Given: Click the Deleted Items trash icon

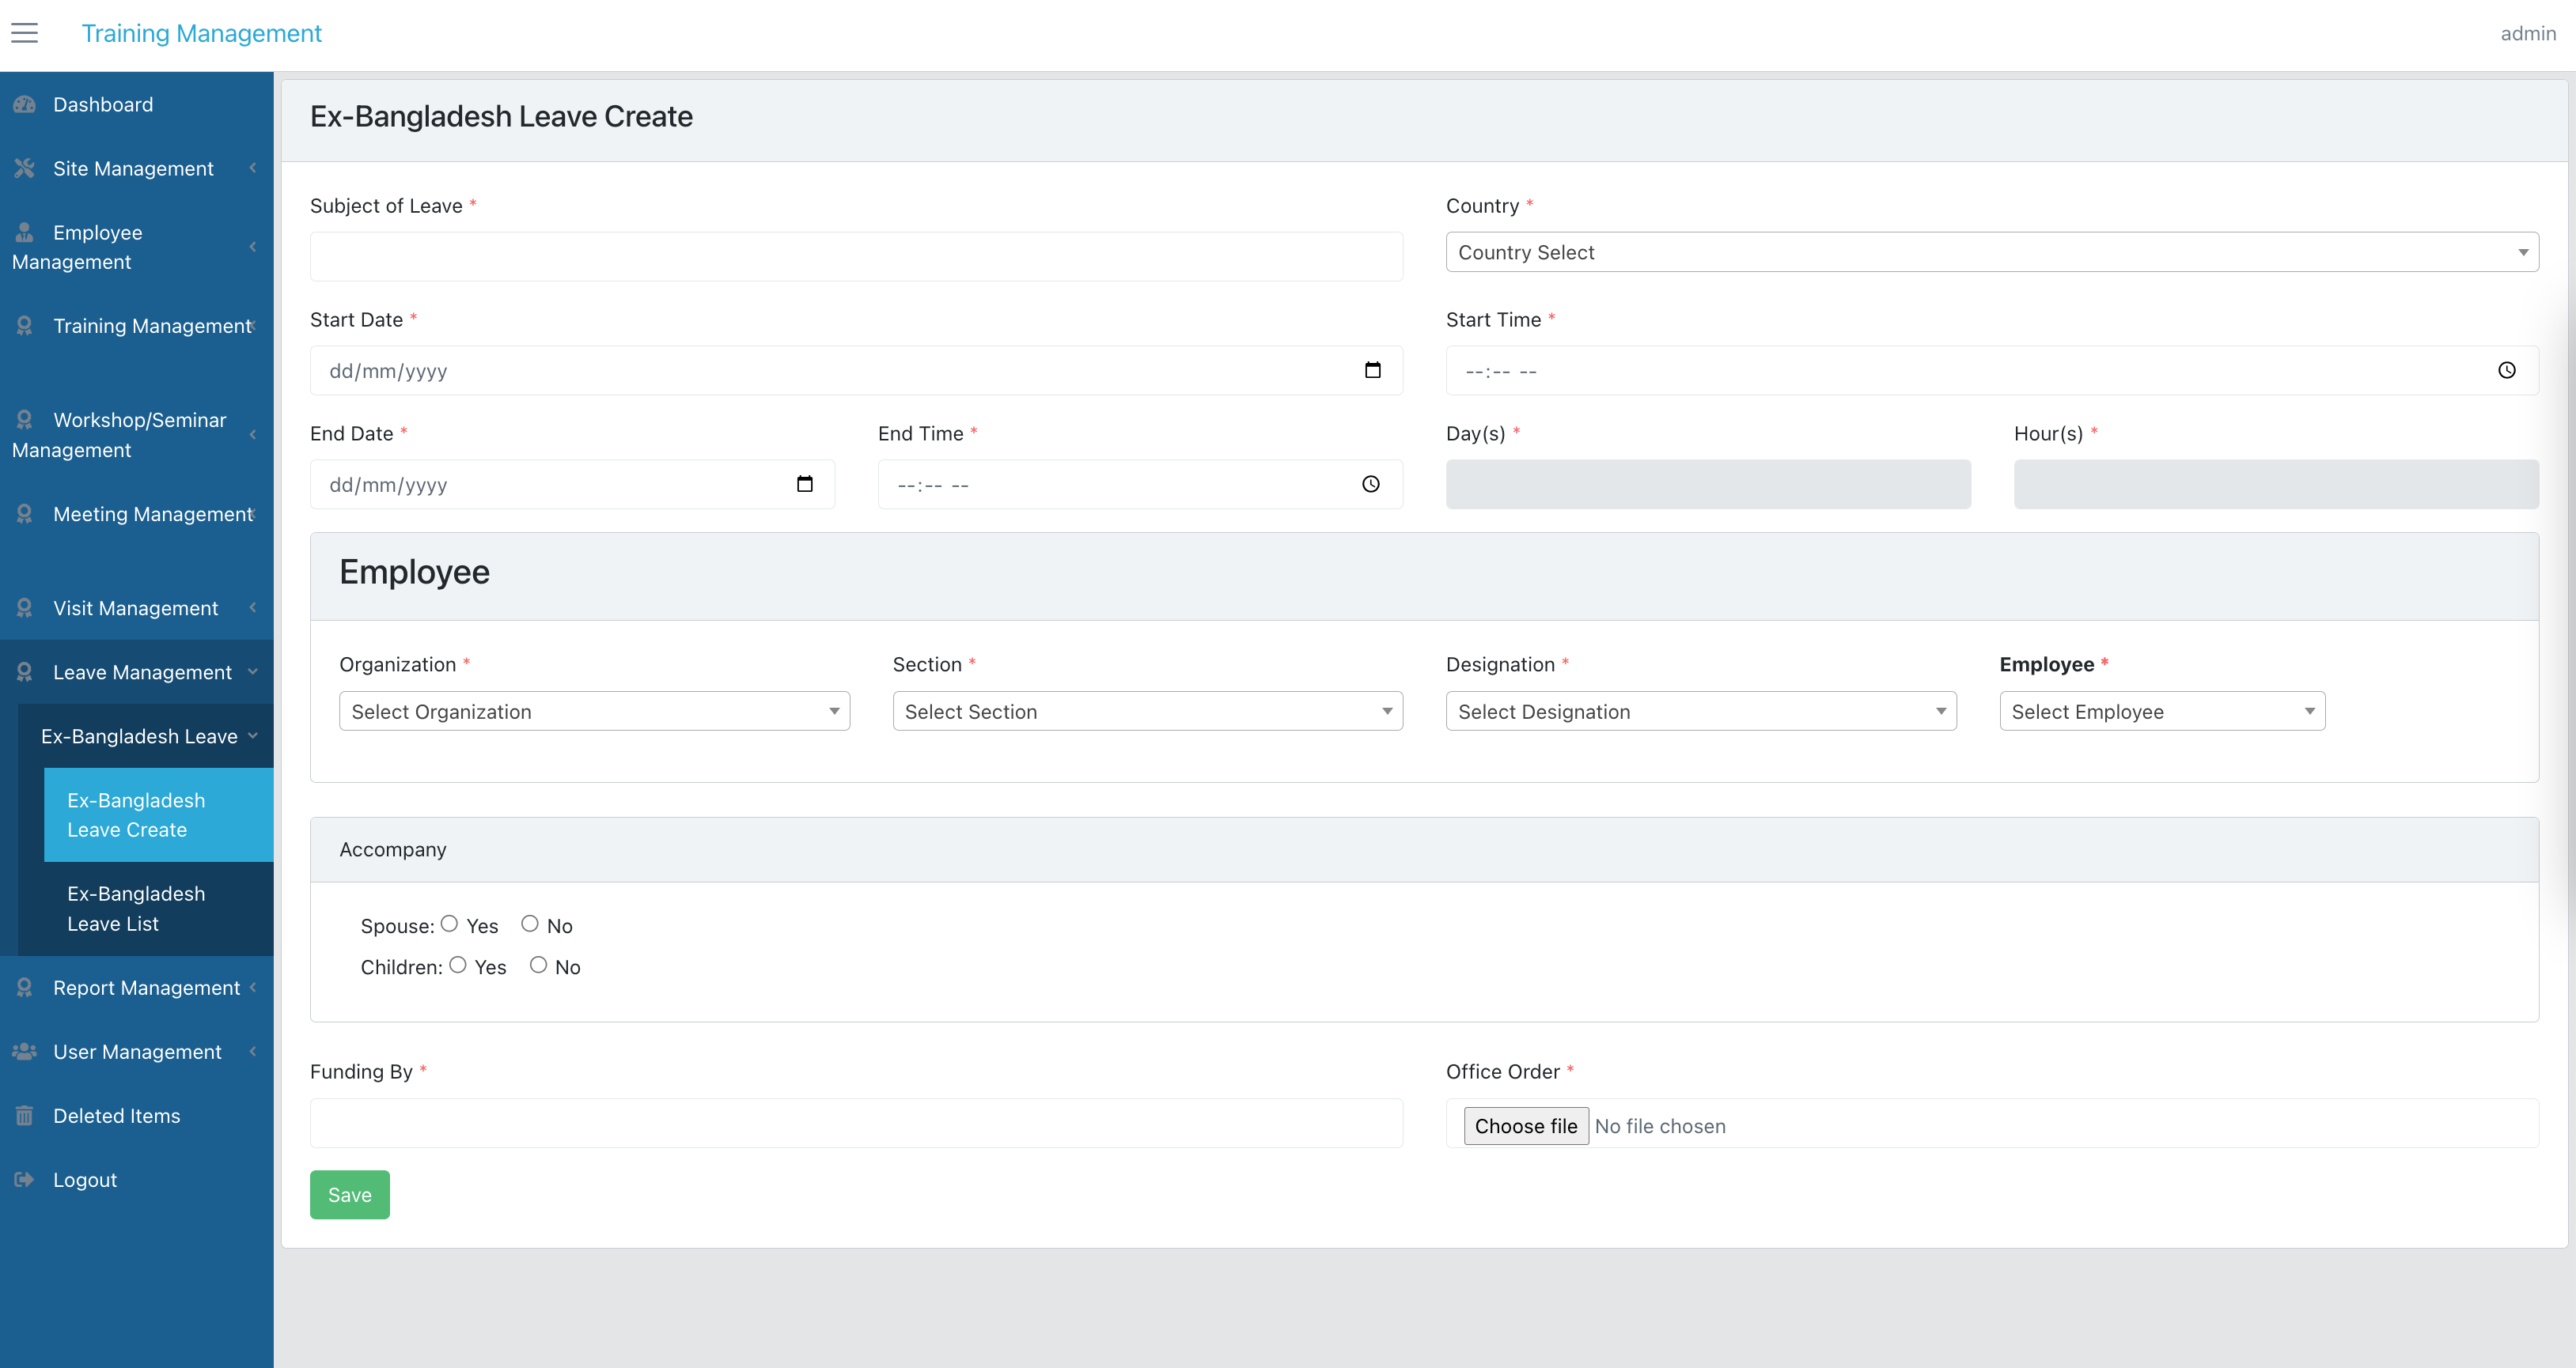Looking at the screenshot, I should click(24, 1115).
